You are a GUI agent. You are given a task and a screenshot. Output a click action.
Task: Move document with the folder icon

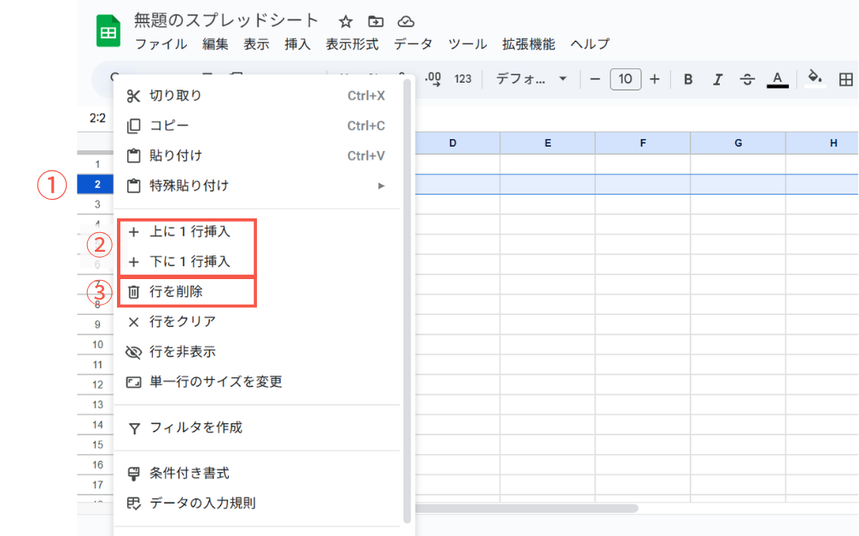point(376,22)
